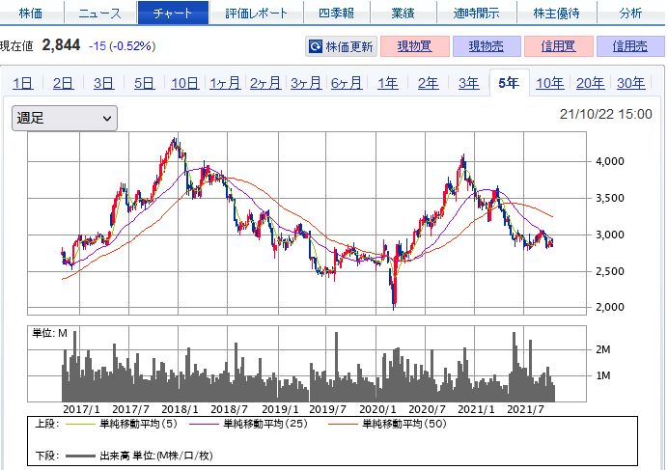Click the 2017/1 date axis label
The height and width of the screenshot is (470, 668).
(81, 409)
